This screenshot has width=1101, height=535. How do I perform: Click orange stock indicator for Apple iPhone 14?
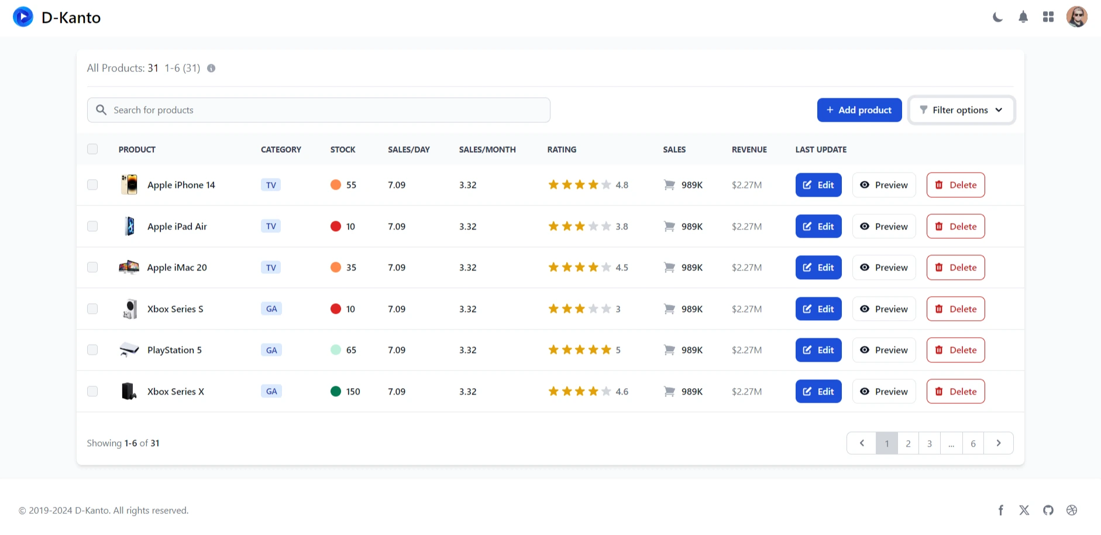336,185
